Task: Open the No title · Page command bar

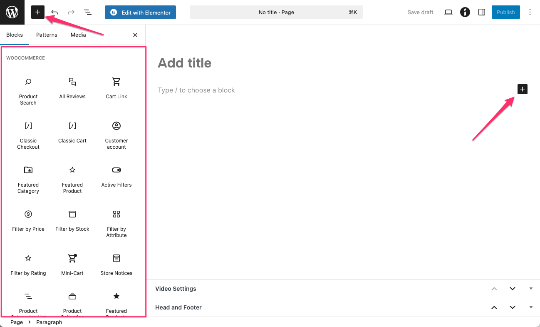Action: pyautogui.click(x=276, y=12)
